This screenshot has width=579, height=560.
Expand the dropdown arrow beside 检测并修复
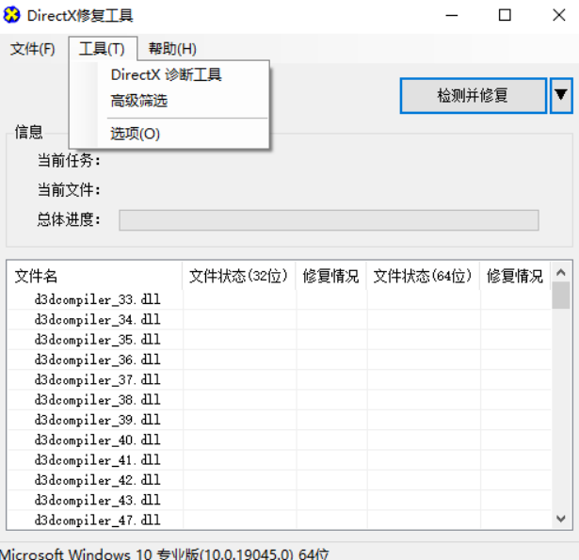click(x=561, y=96)
